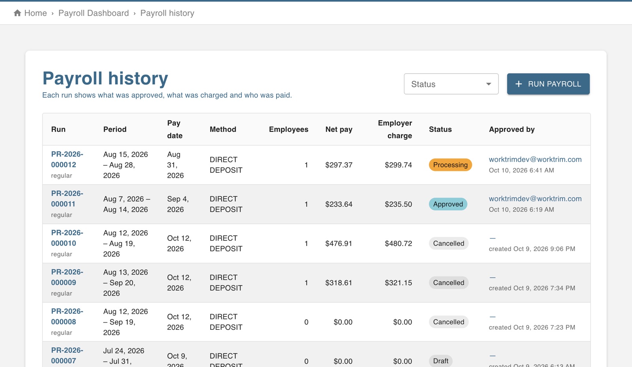Click net pay value $318.61

pos(339,283)
